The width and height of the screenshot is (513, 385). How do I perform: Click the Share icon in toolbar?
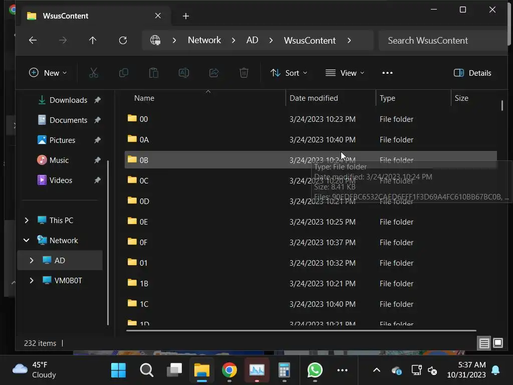214,73
